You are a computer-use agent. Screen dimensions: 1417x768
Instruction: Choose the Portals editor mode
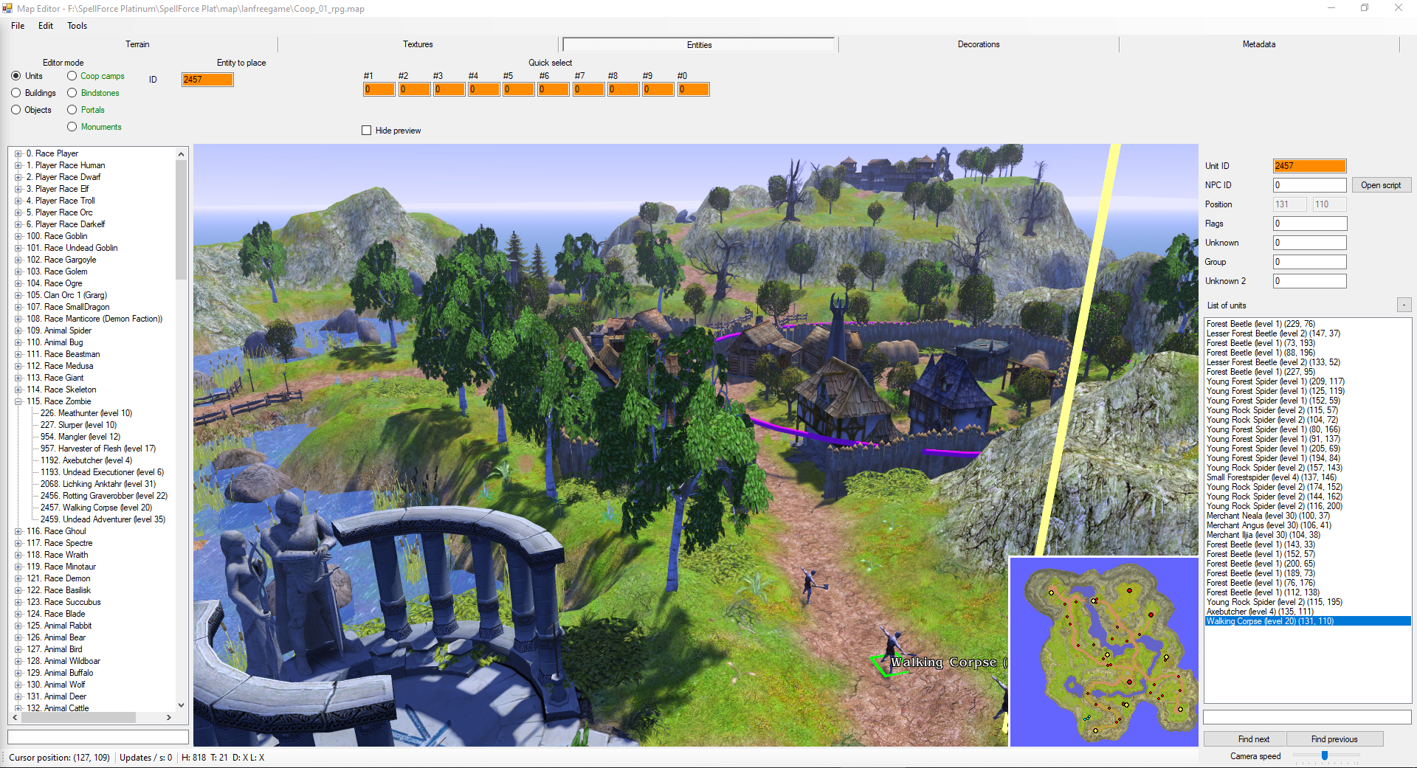72,110
